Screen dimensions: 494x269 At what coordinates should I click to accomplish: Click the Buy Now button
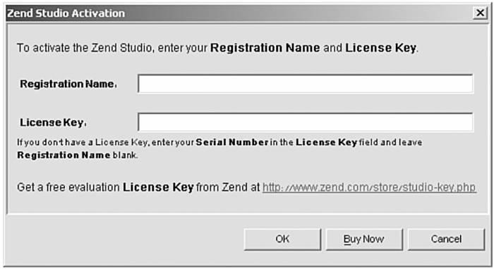[364, 239]
